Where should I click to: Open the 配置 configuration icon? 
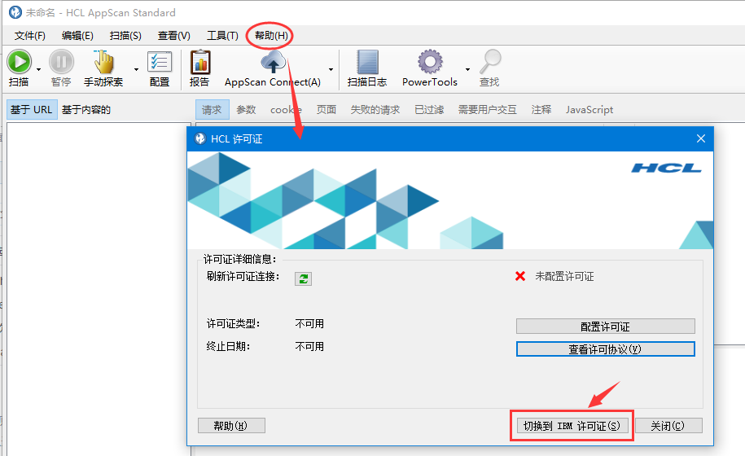160,62
